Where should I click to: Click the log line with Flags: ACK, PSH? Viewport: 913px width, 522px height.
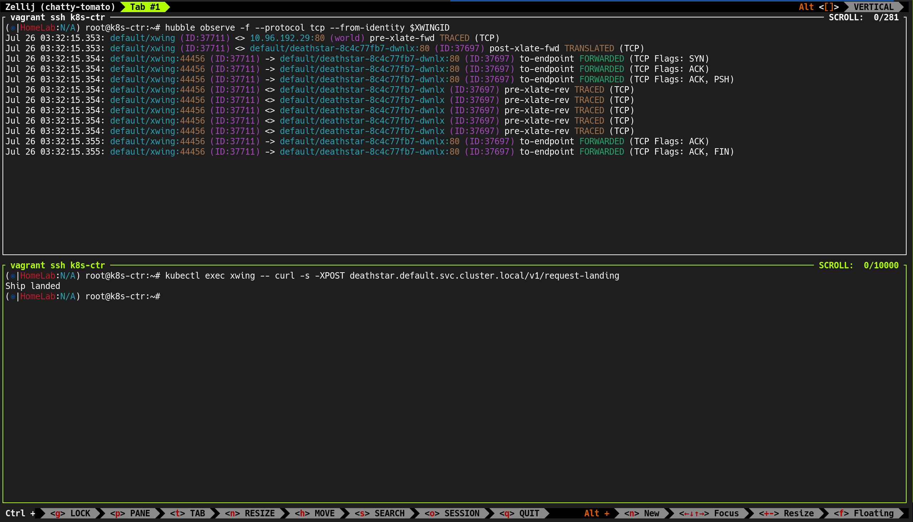(x=370, y=79)
